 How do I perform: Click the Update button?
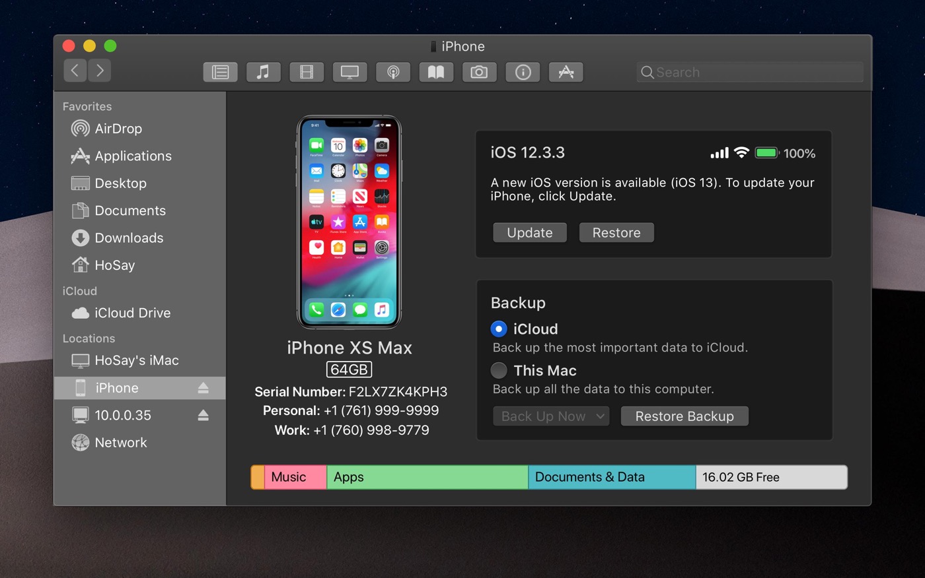coord(530,232)
